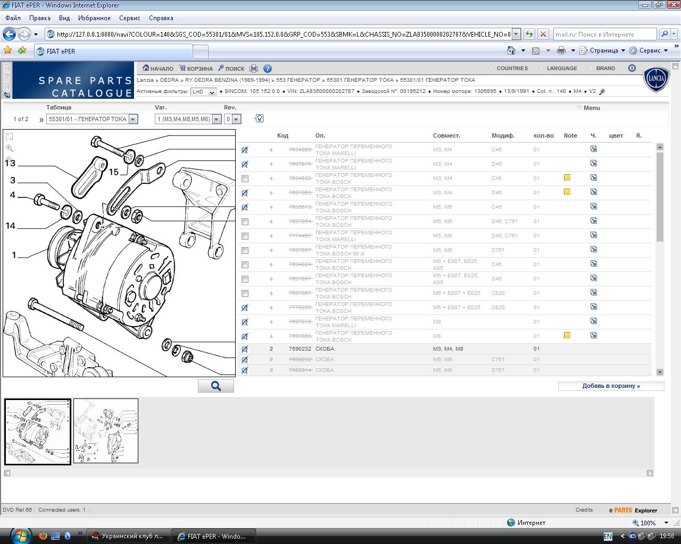Screen dimensions: 681x544
Task: Launch Firefox from quick launch
Action: (x=43, y=535)
